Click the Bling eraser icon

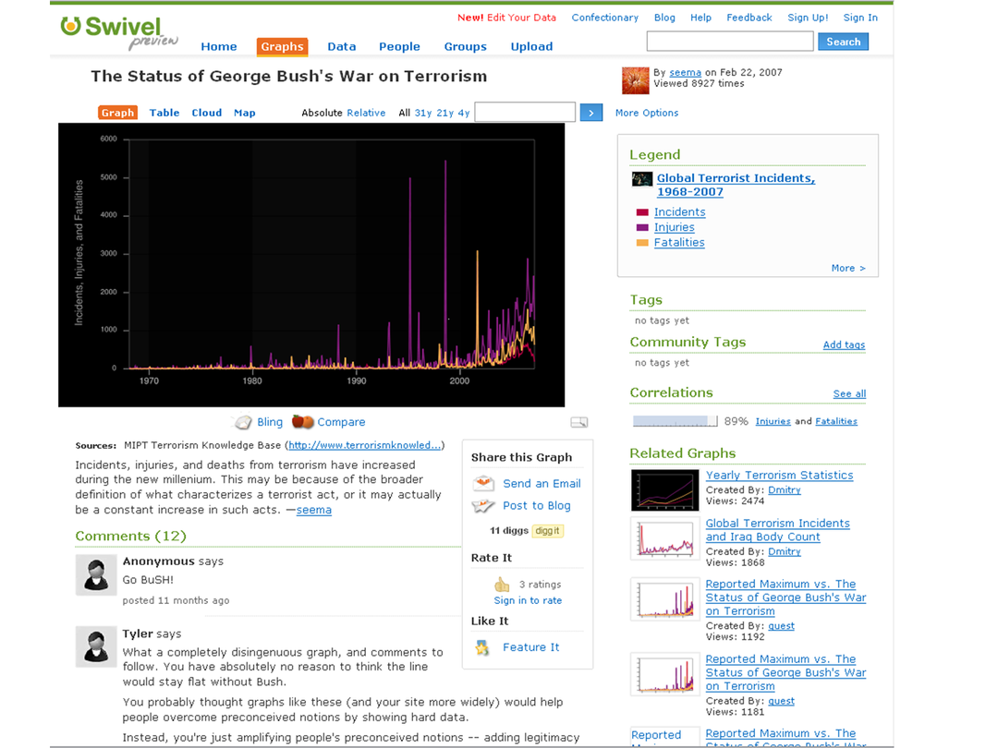coord(243,422)
